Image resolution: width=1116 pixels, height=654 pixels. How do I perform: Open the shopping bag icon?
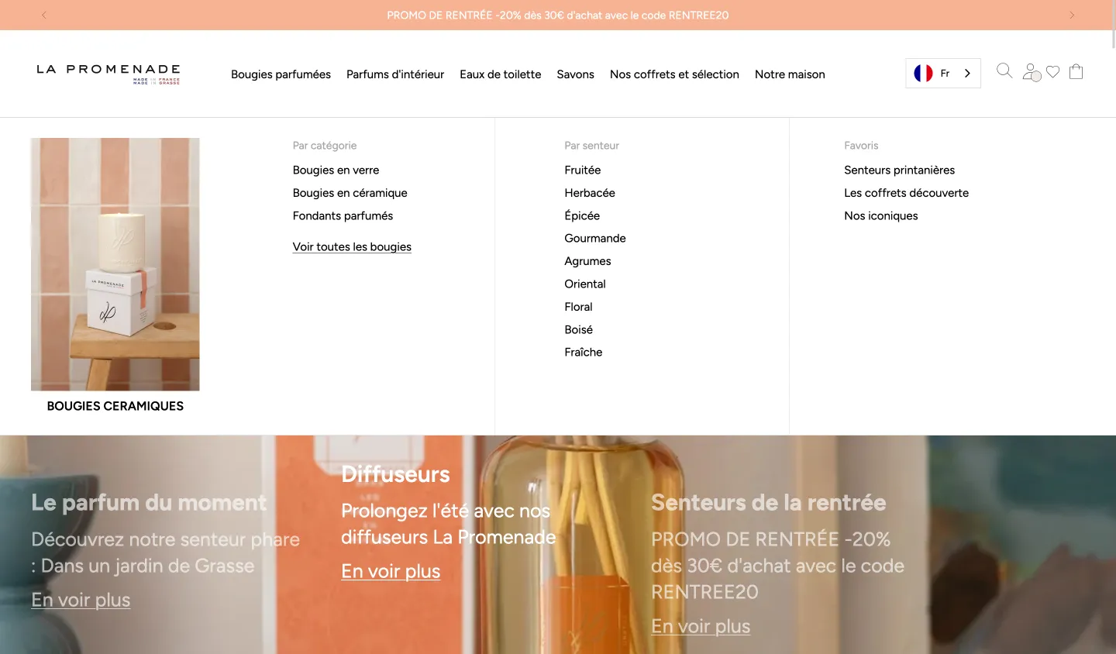[x=1076, y=71]
